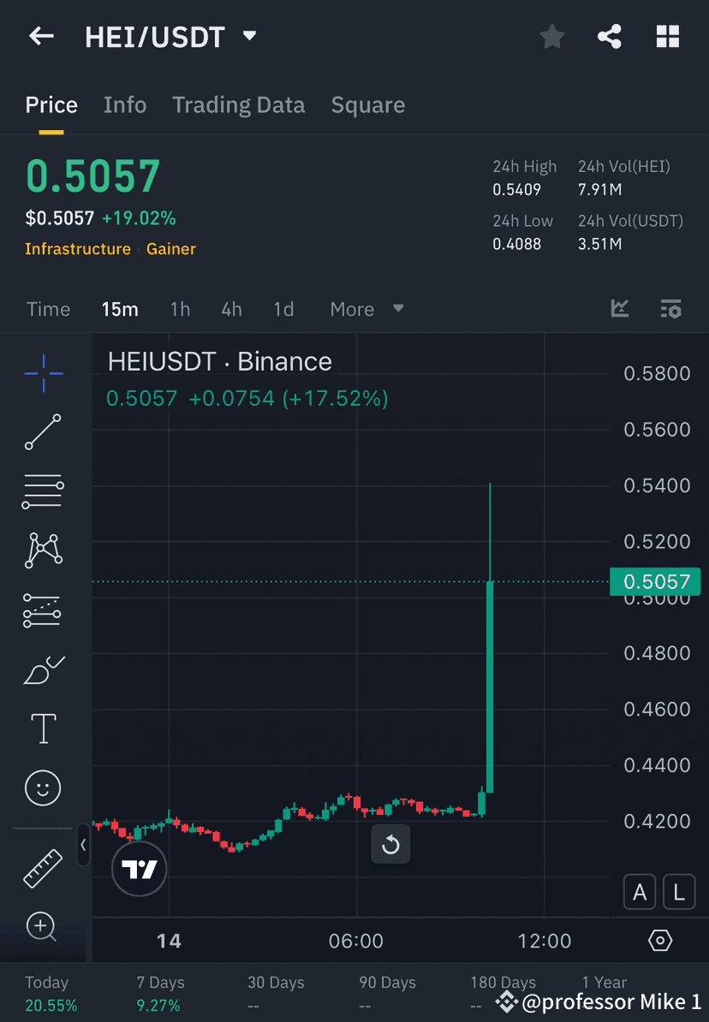Select the freehand brush drawing tool

tap(43, 670)
